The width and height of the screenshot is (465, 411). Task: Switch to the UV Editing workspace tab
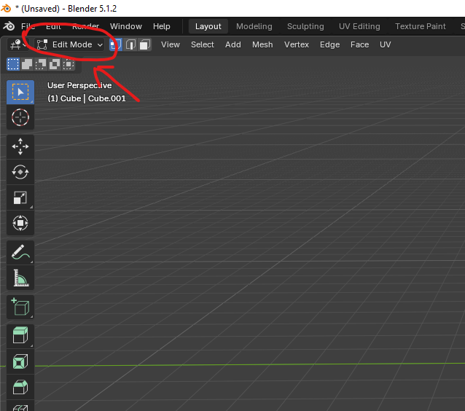pos(359,26)
